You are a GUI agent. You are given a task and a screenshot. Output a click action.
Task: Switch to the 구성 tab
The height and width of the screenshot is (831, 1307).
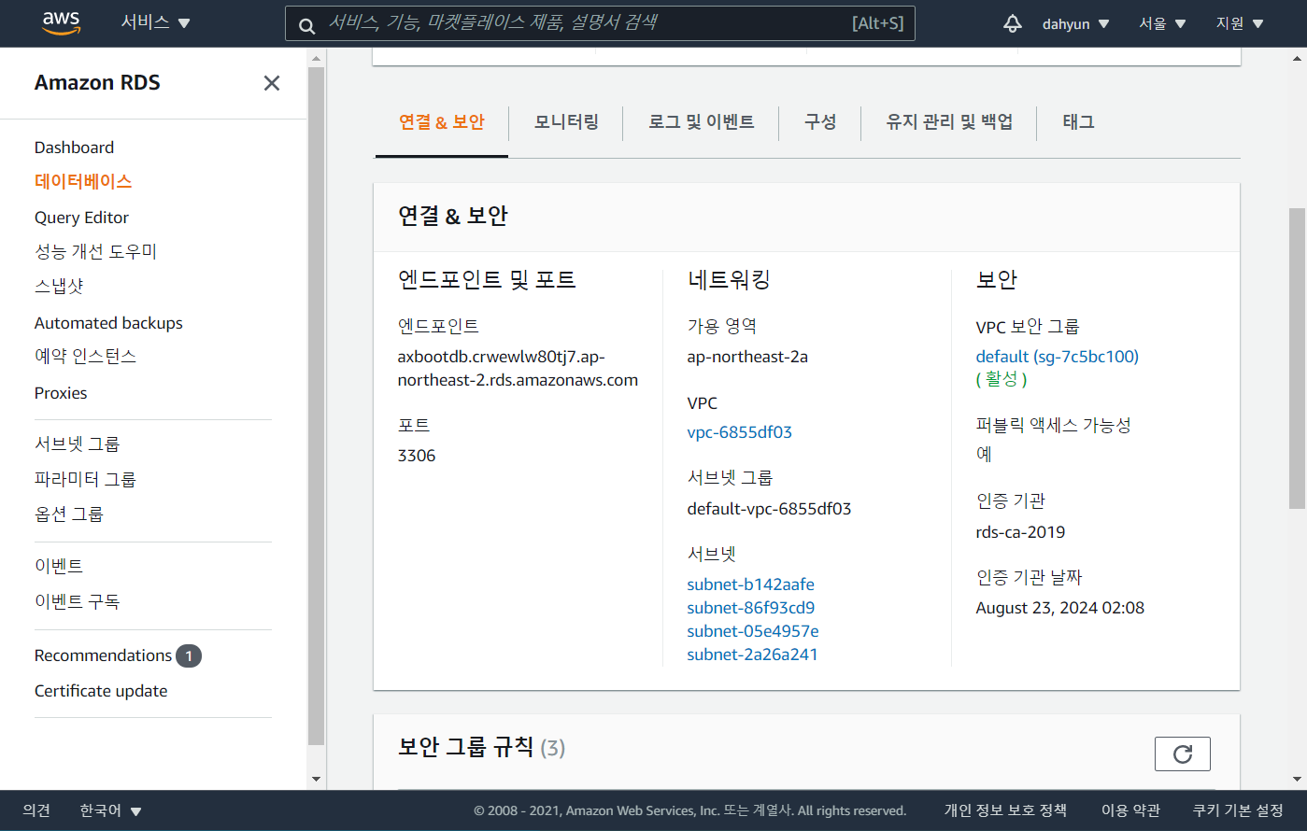[x=820, y=122]
